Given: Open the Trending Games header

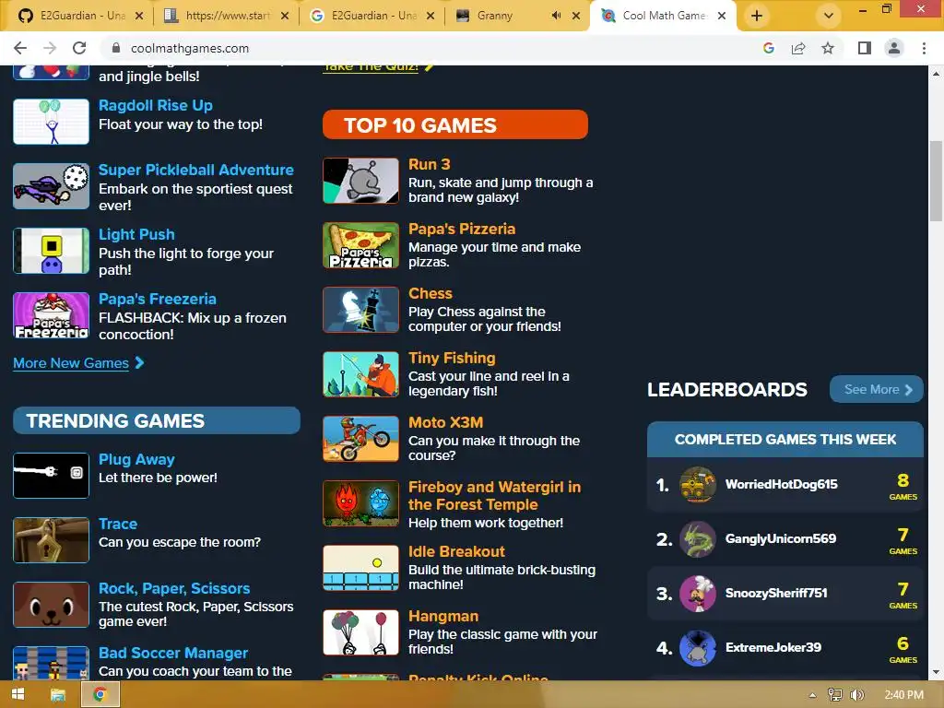Looking at the screenshot, I should coord(157,420).
